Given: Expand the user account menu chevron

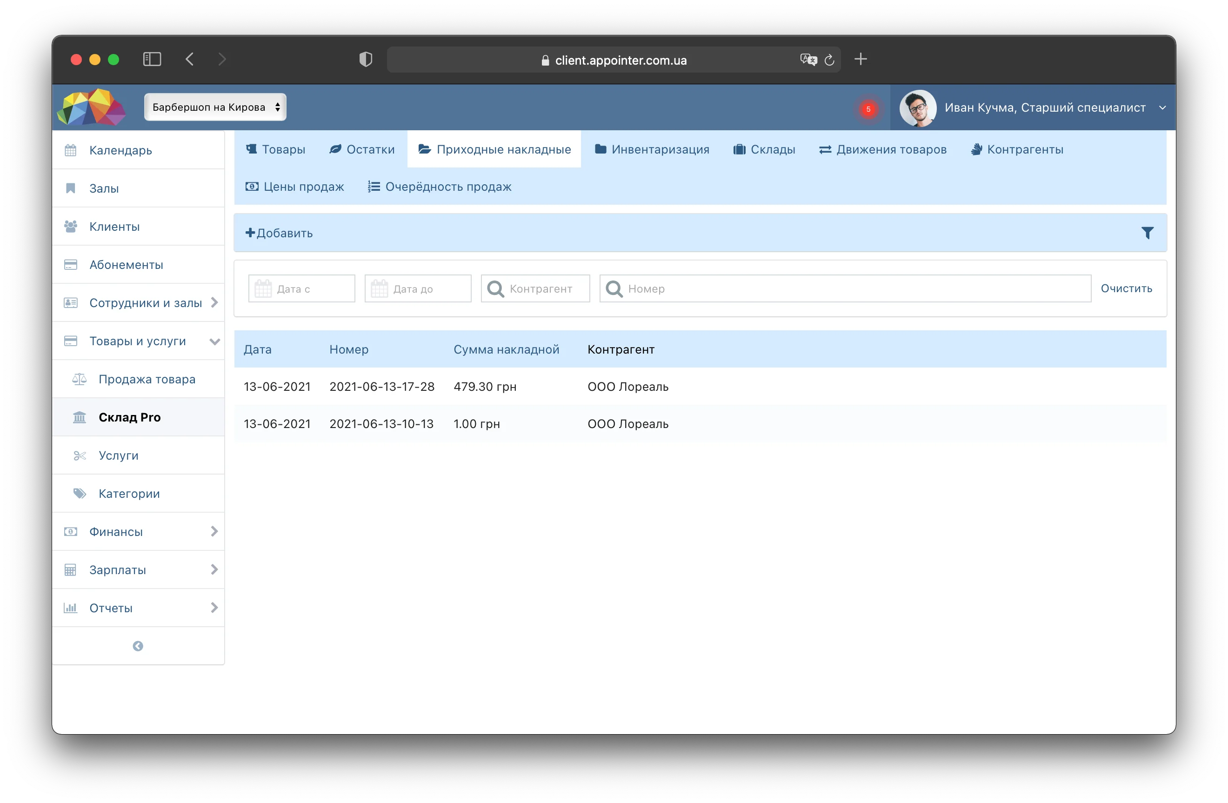Looking at the screenshot, I should tap(1162, 108).
